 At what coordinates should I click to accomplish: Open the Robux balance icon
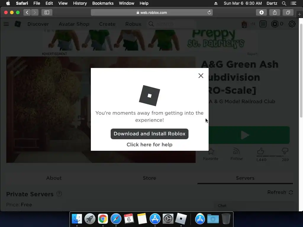275,24
